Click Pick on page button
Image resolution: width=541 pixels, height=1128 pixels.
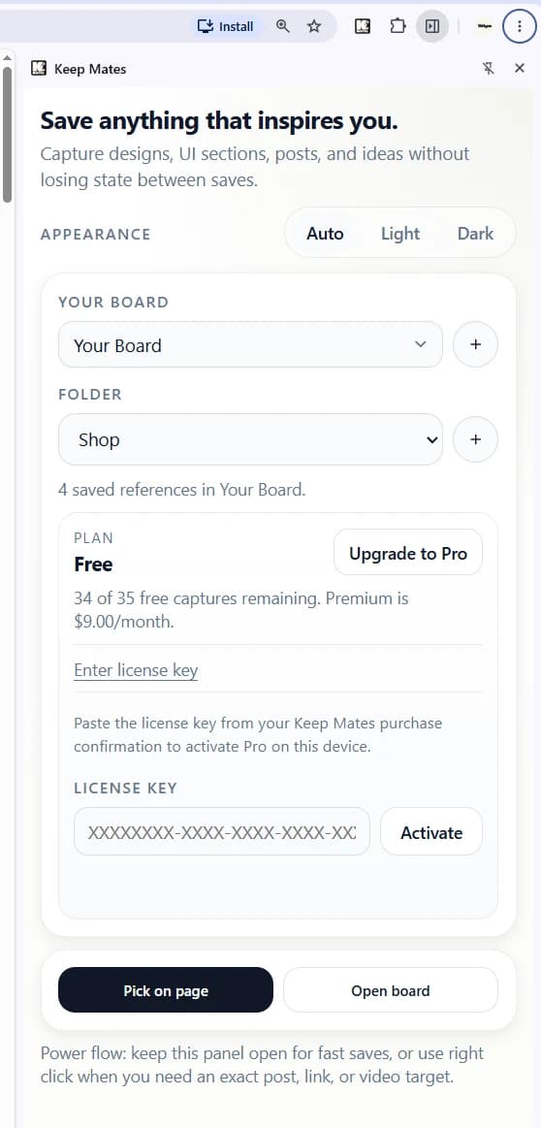[x=166, y=990]
